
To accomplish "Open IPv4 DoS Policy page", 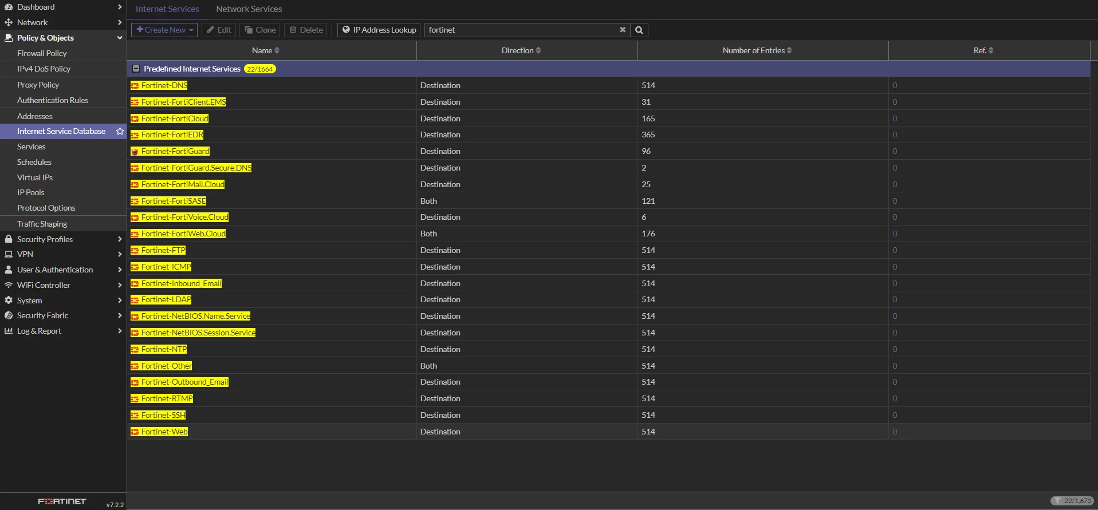I will pos(44,69).
